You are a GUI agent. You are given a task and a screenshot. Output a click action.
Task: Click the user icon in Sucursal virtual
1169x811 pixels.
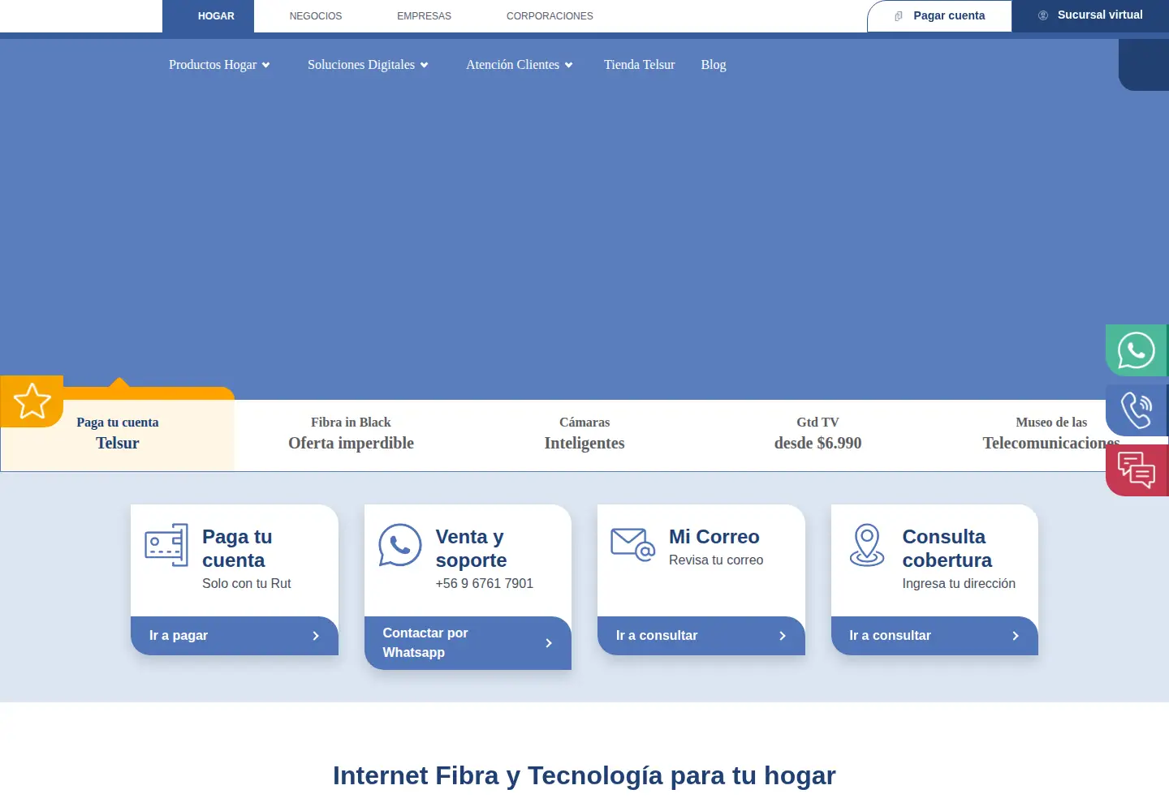pyautogui.click(x=1043, y=15)
